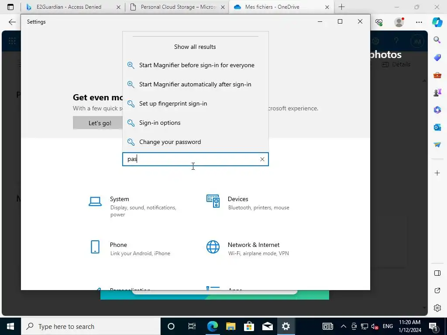Viewport: 447px width, 335px height.
Task: Switch to E2Guardian - Access Denied tab
Action: [x=69, y=7]
